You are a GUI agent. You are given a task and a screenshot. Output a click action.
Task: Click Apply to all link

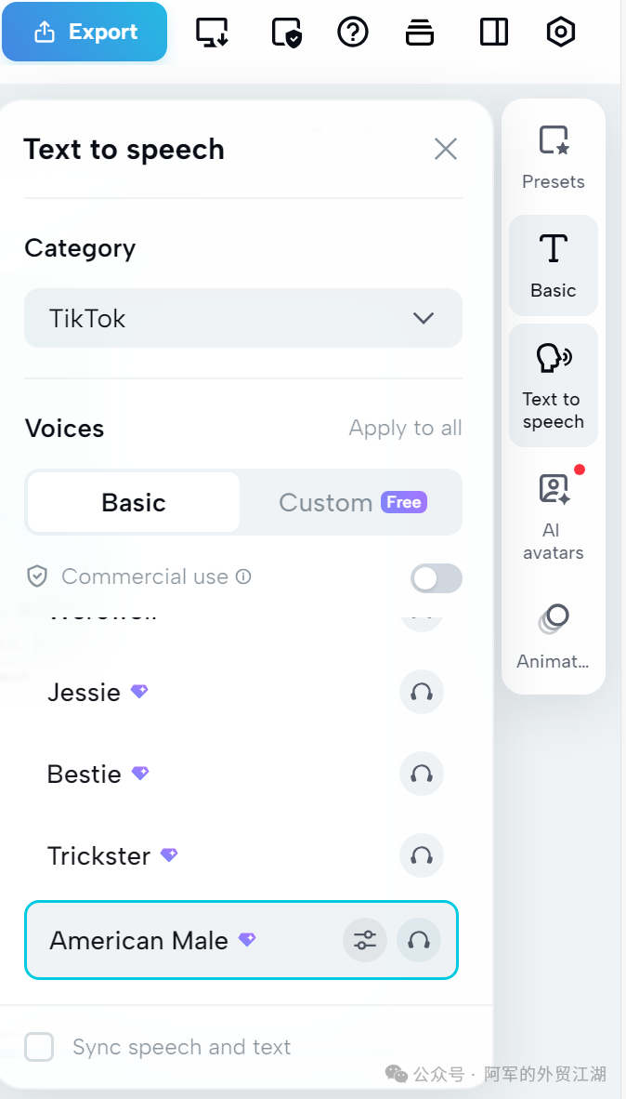coord(405,428)
